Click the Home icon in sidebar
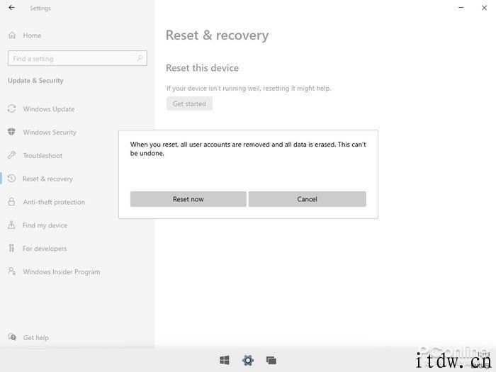This screenshot has width=496, height=372. coord(12,35)
